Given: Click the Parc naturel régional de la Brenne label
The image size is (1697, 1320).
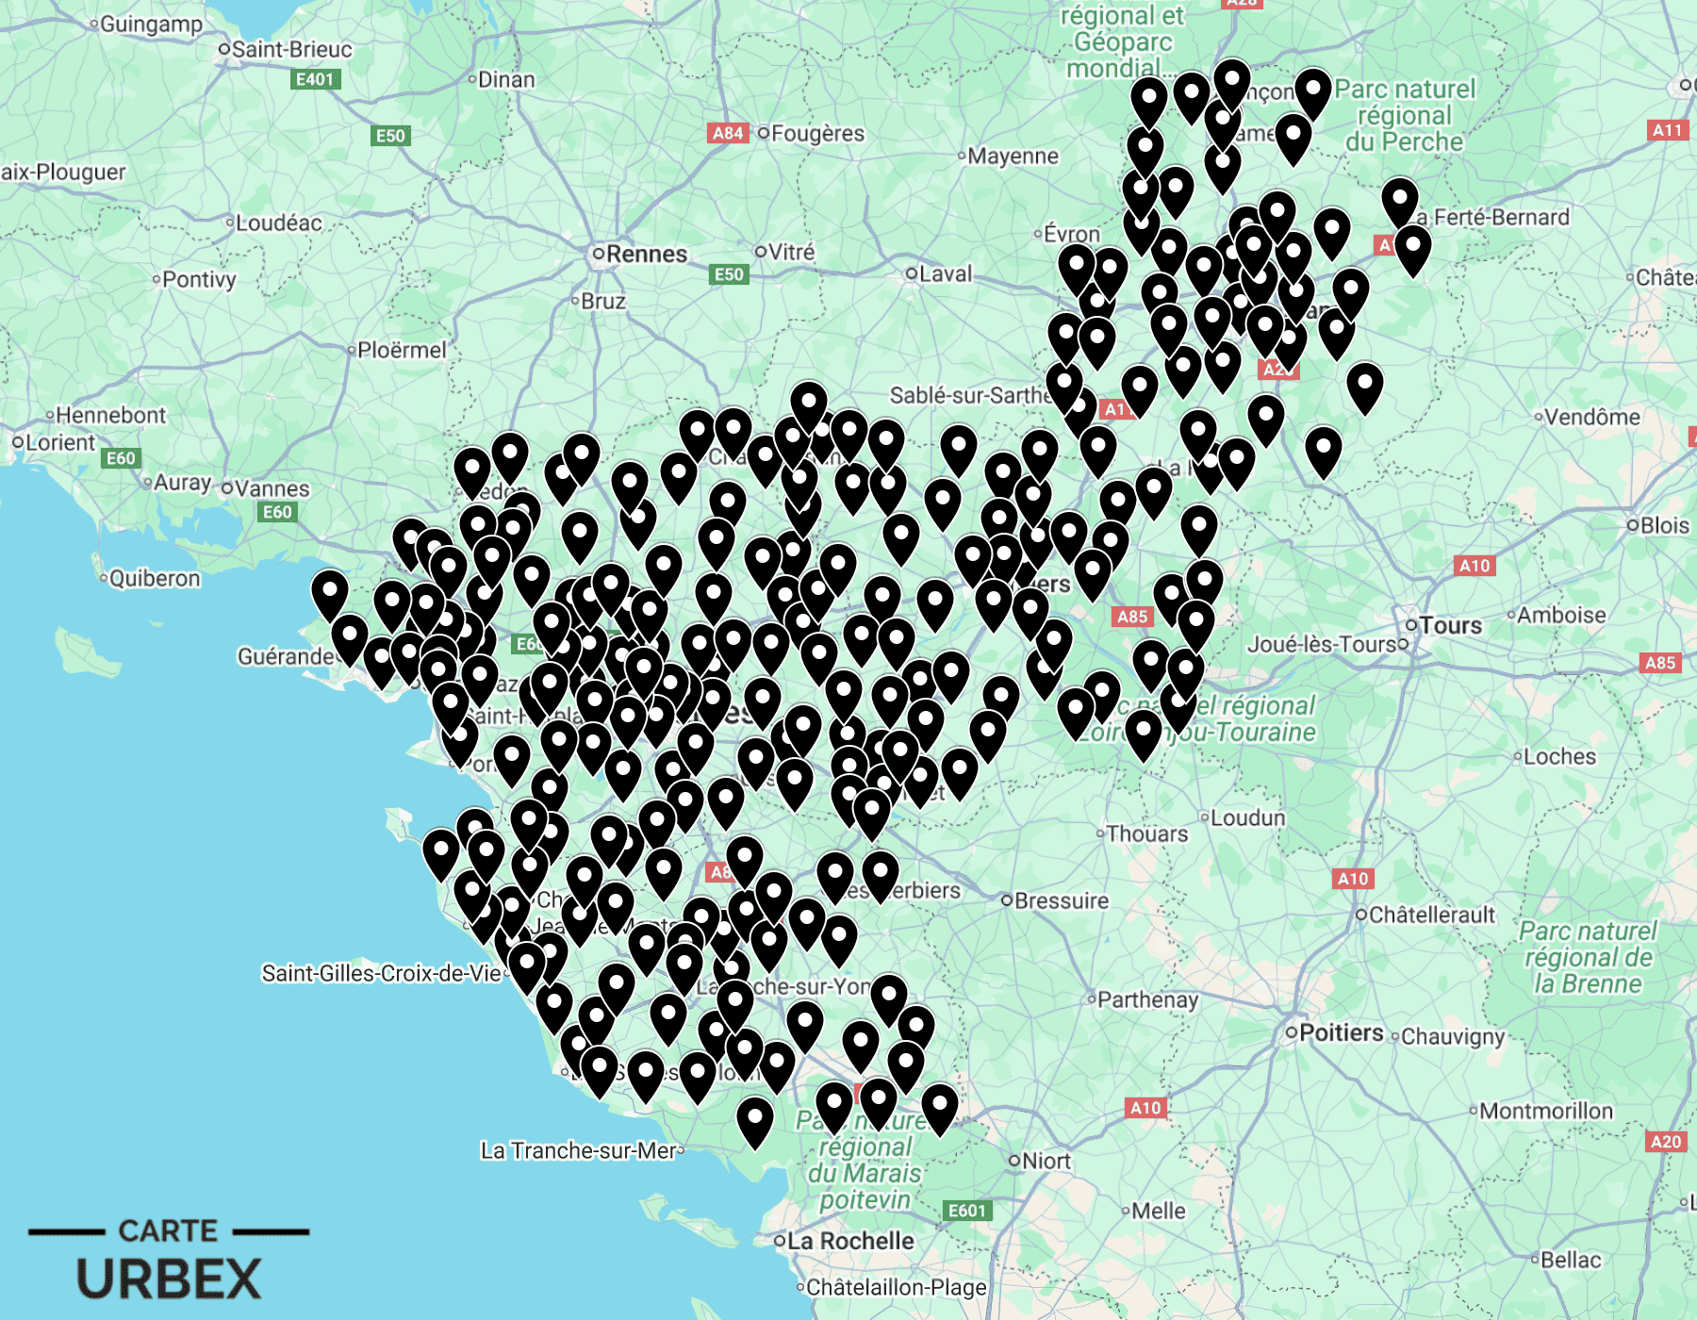Looking at the screenshot, I should click(x=1588, y=957).
